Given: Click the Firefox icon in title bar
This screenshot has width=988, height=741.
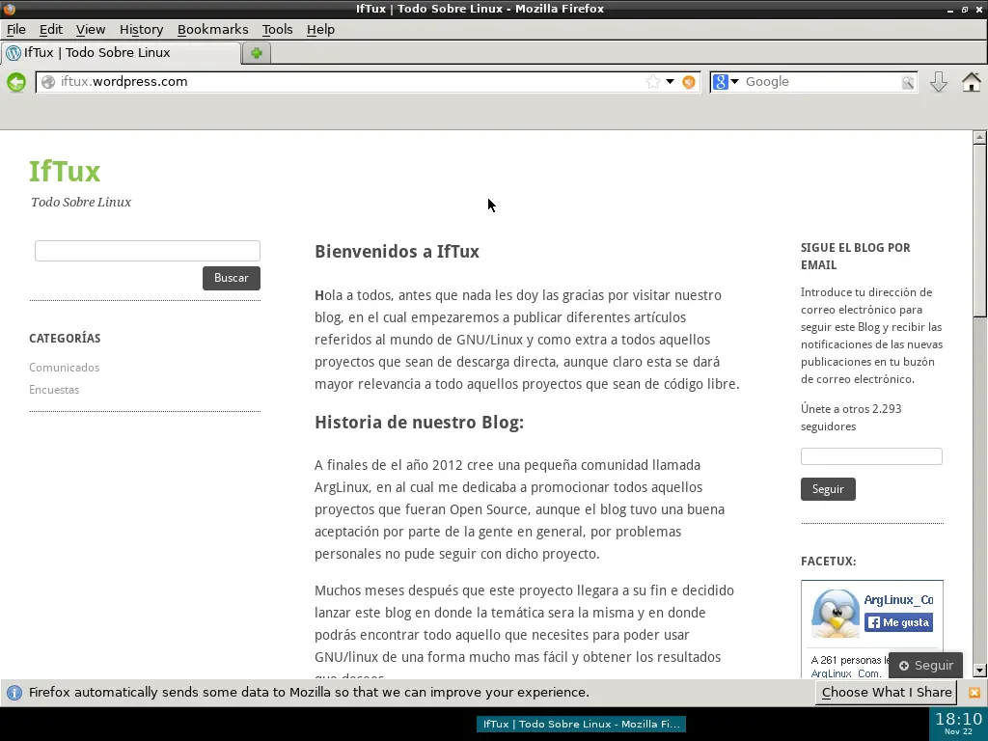Looking at the screenshot, I should tap(9, 9).
